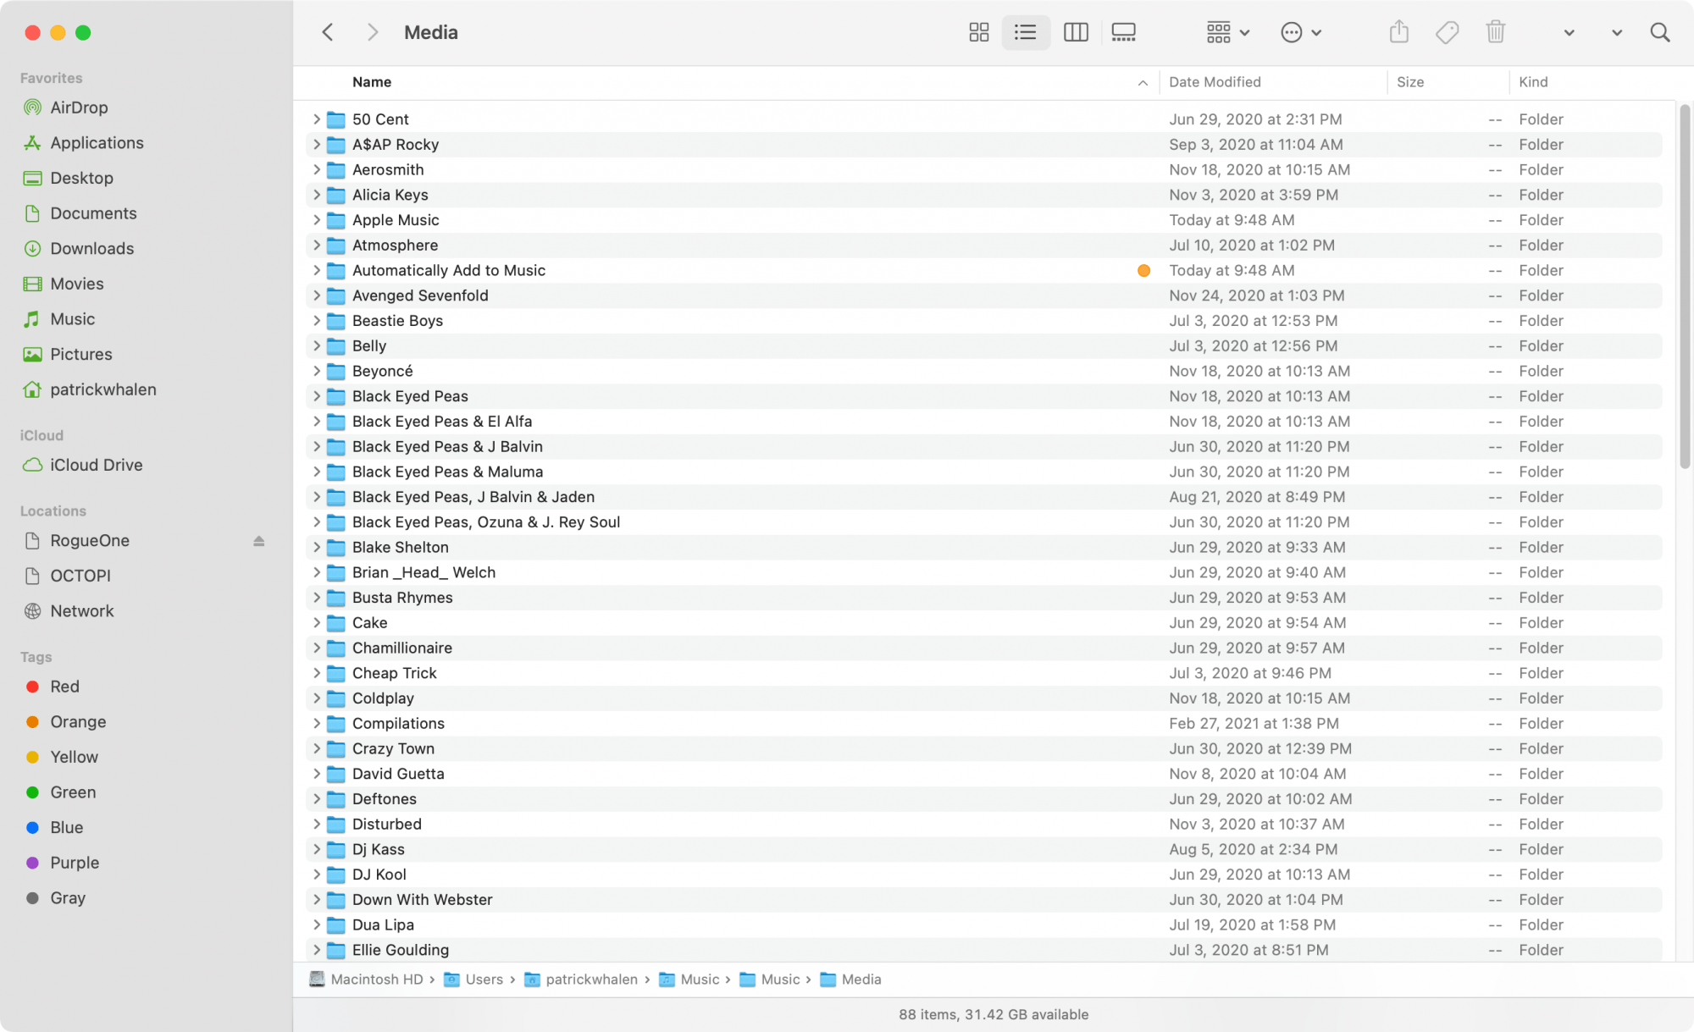Screen dimensions: 1694x1032
Task: Navigate back using the left arrow
Action: tap(328, 31)
